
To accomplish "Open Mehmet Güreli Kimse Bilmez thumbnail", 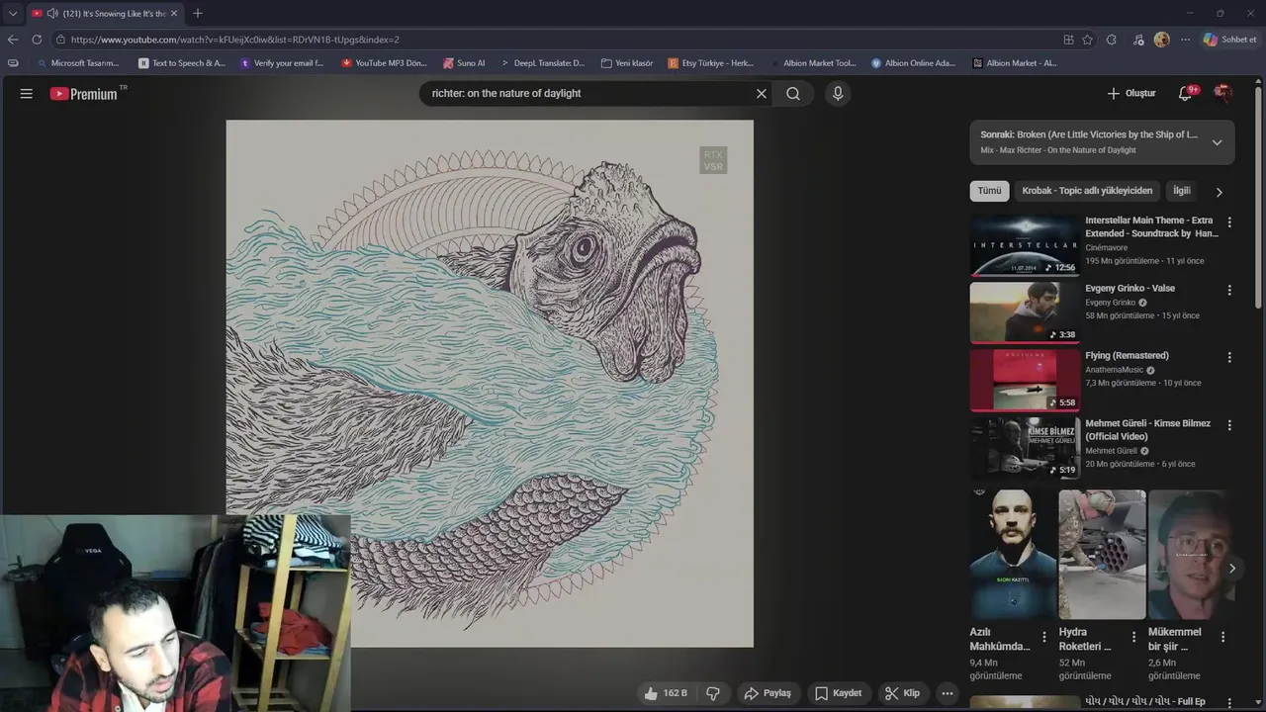I will [1025, 448].
